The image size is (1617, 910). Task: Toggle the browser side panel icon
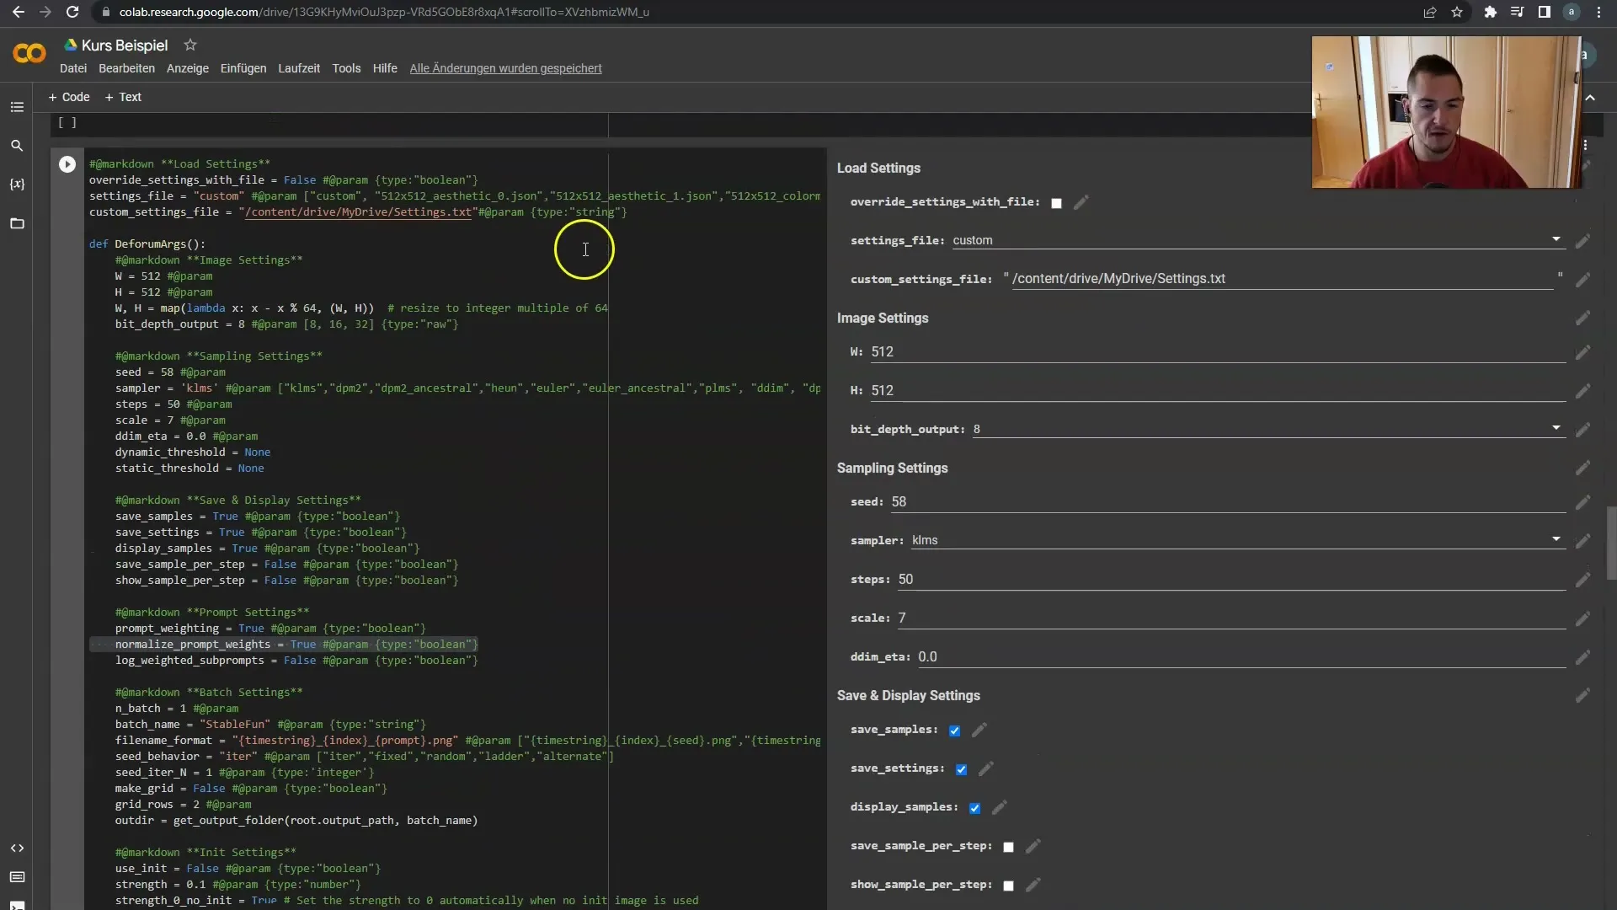(x=1544, y=12)
